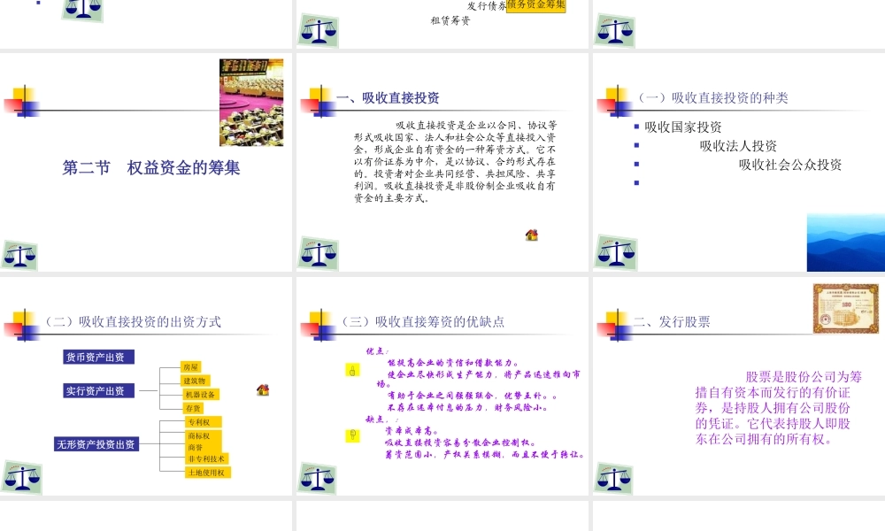885x531 pixels.
Task: Click the scales icon on the 优缺点 slide
Action: tap(319, 477)
